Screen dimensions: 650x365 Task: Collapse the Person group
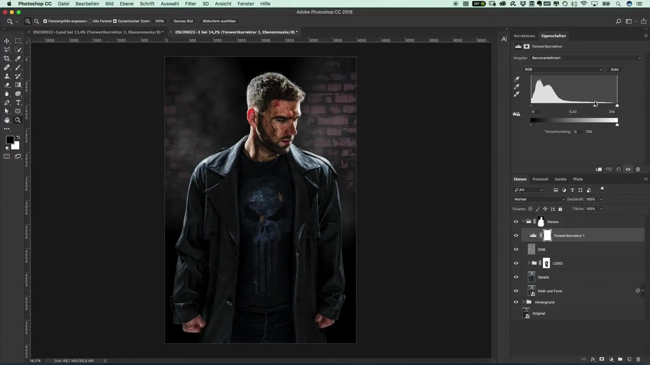click(x=524, y=221)
